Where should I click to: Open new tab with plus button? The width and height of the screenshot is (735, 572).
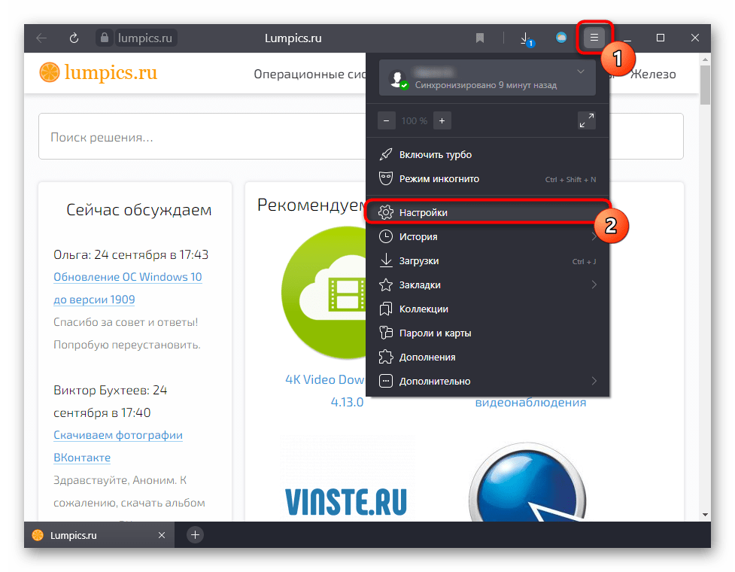coord(195,535)
